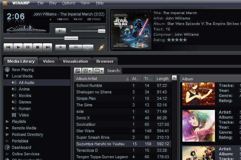
Task: Click the Star Wars album cover art
Action: (x=131, y=30)
